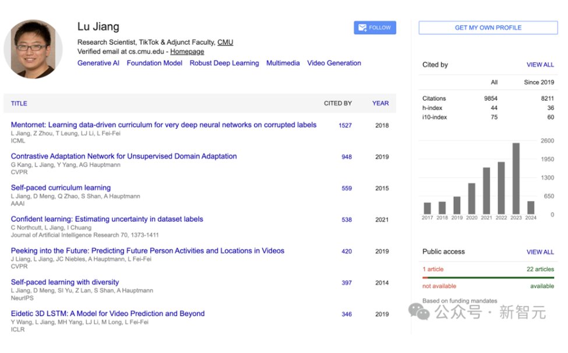The height and width of the screenshot is (353, 568).
Task: Open the 420 citations count link
Action: click(346, 251)
